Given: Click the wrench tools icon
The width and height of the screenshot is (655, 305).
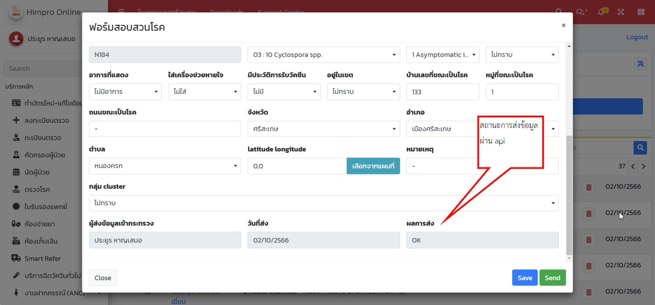Looking at the screenshot, I should pos(640,64).
